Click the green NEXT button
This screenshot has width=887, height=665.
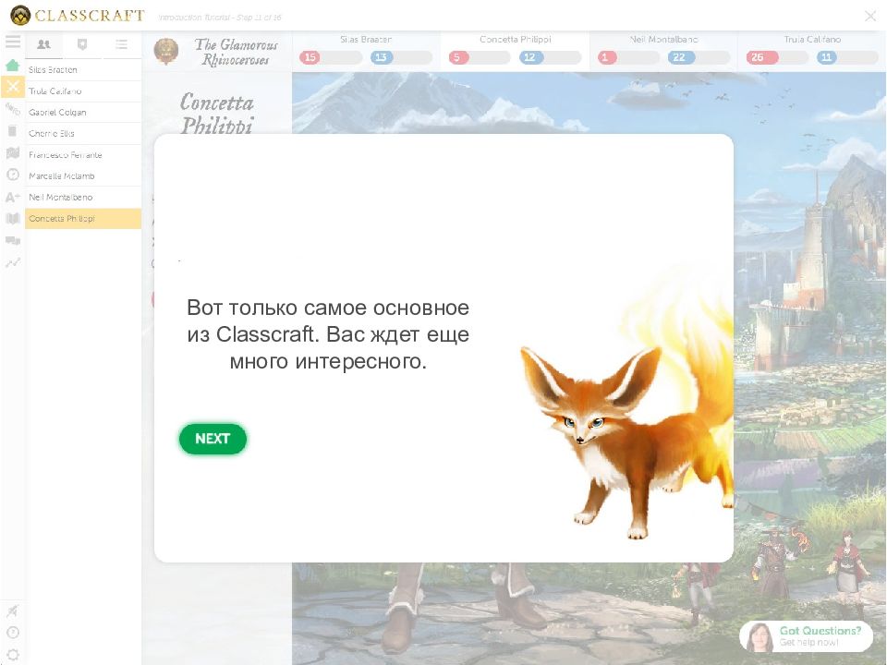point(213,439)
